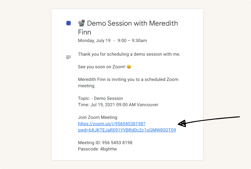Click the grinning emoji after Zoom
This screenshot has width=251, height=169.
tap(128, 67)
